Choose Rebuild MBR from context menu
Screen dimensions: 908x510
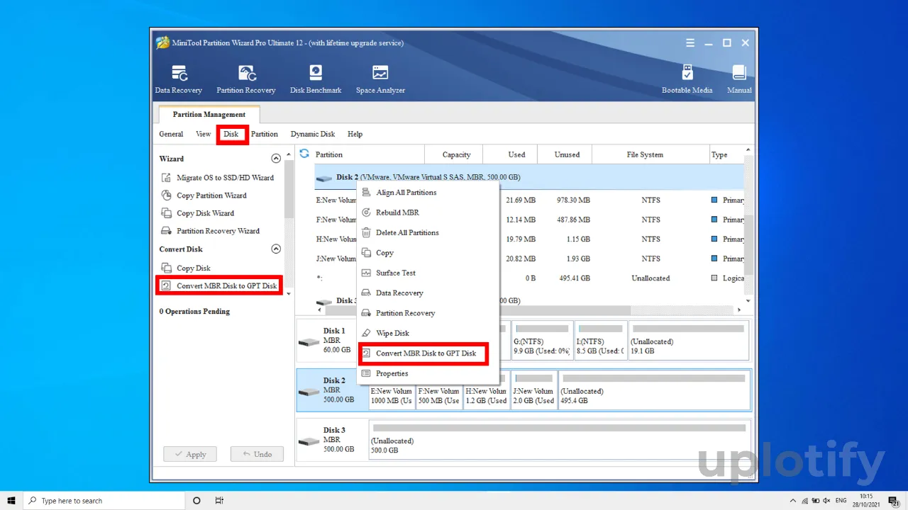tap(428, 212)
